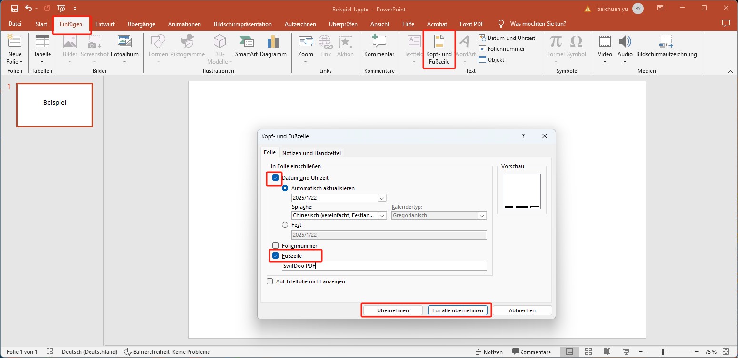Click Deutsch (Deutschland) language in status bar
Image resolution: width=738 pixels, height=358 pixels.
coord(90,352)
